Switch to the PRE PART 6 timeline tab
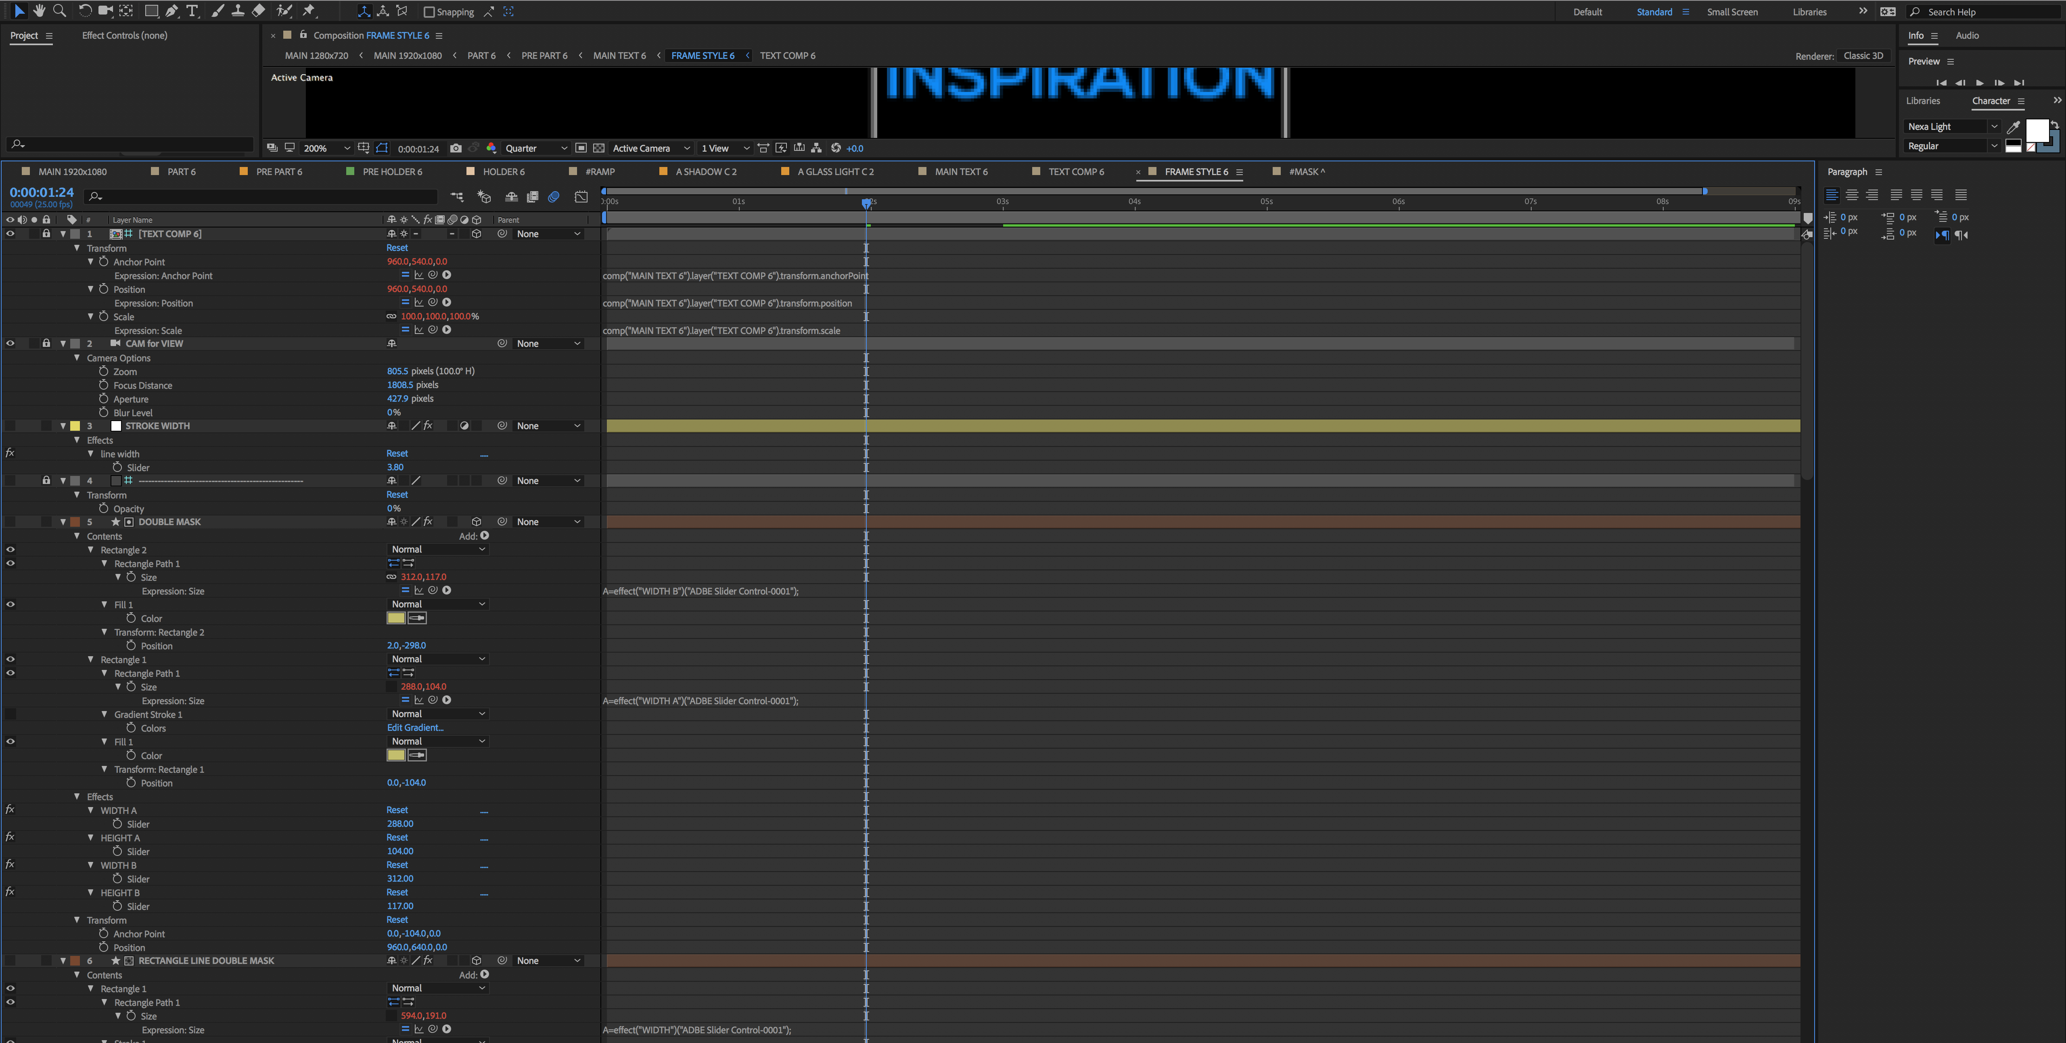 pos(279,171)
